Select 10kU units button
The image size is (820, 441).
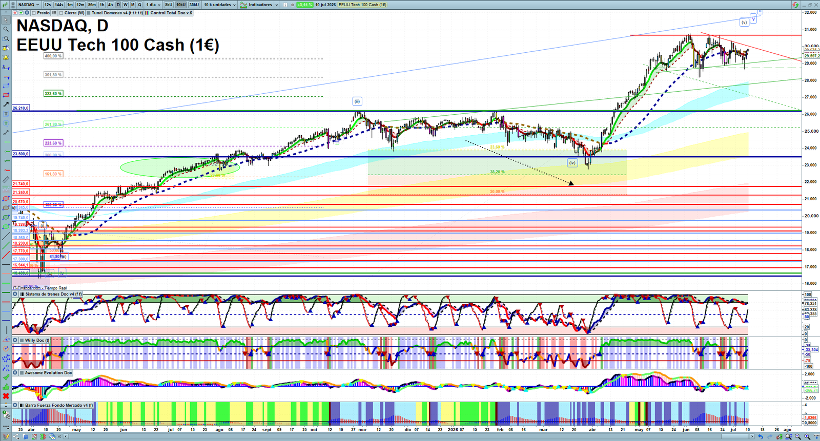tap(181, 5)
